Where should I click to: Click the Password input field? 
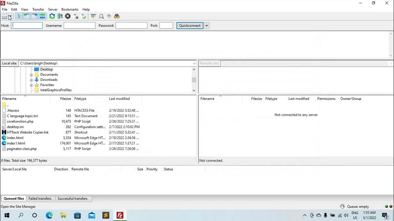tap(131, 25)
